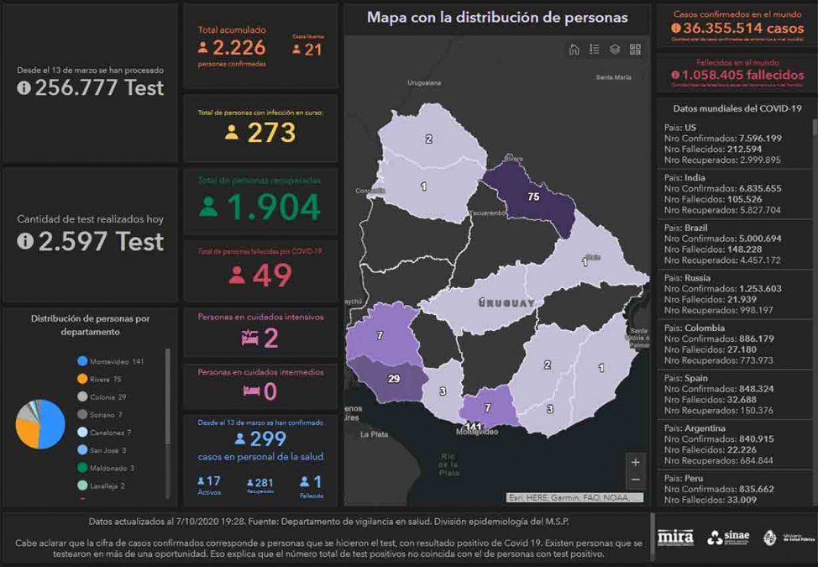The width and height of the screenshot is (818, 567).
Task: Open the map legend list icon
Action: pos(595,50)
